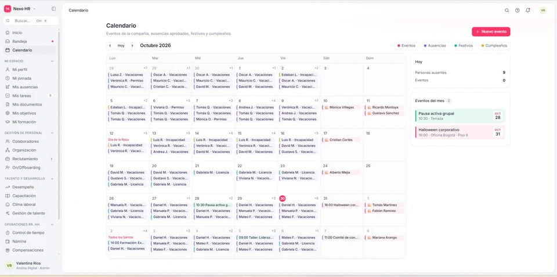The height and width of the screenshot is (277, 557).
Task: Open Valentina Ríos account panel
Action: tap(29, 265)
